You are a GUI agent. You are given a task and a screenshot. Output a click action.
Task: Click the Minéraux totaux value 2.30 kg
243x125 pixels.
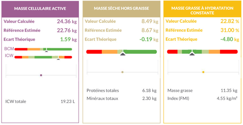149,98
